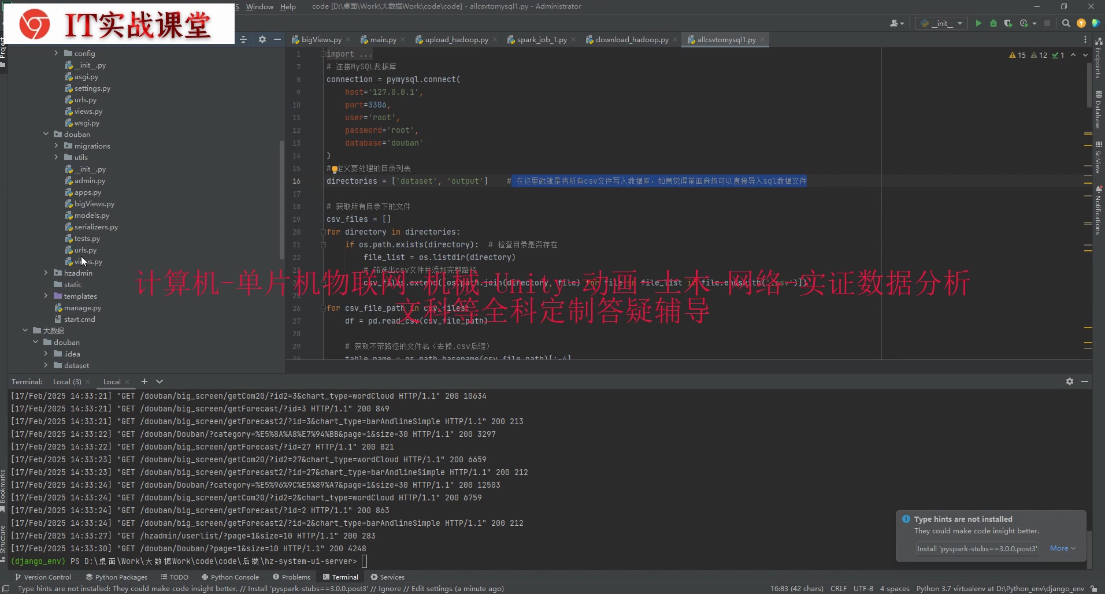The width and height of the screenshot is (1105, 594).
Task: Open Python Packages tool window
Action: (x=117, y=577)
